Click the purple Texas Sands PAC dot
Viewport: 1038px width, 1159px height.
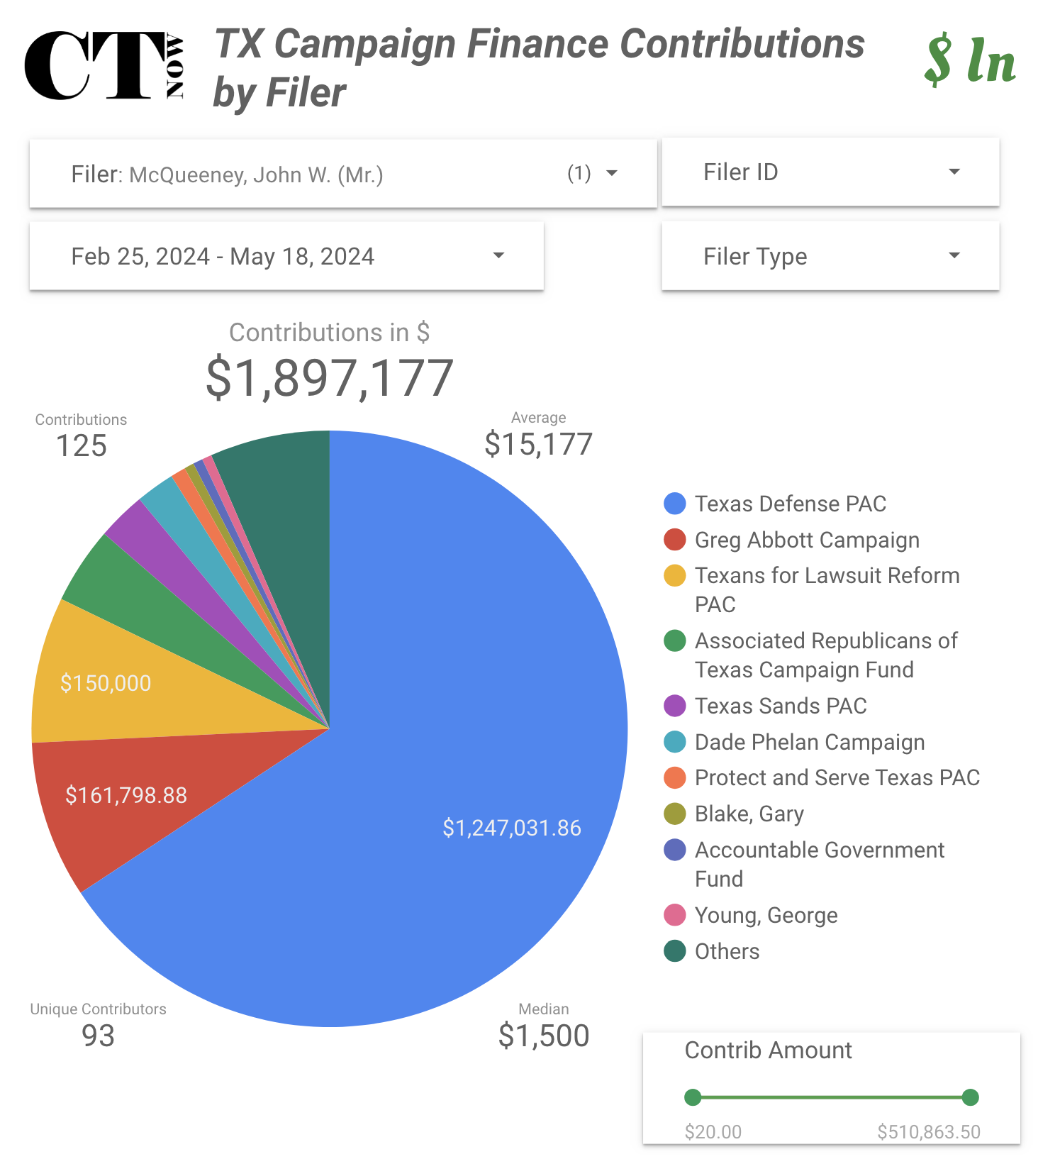(675, 706)
